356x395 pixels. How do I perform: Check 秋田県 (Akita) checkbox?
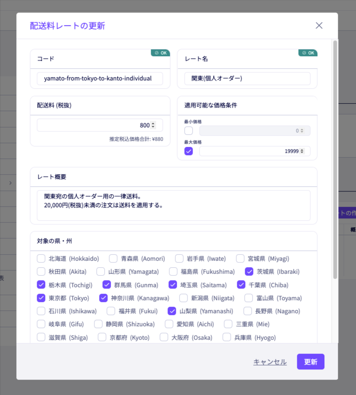click(x=41, y=271)
